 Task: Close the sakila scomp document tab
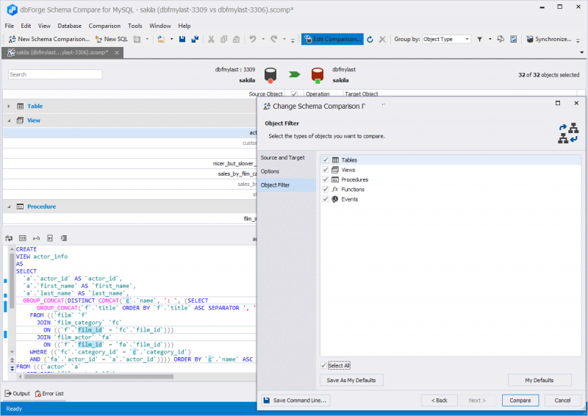[x=117, y=52]
